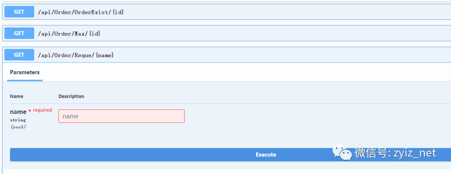The image size is (451, 174).
Task: Focus the name parameter input field
Action: pos(122,116)
